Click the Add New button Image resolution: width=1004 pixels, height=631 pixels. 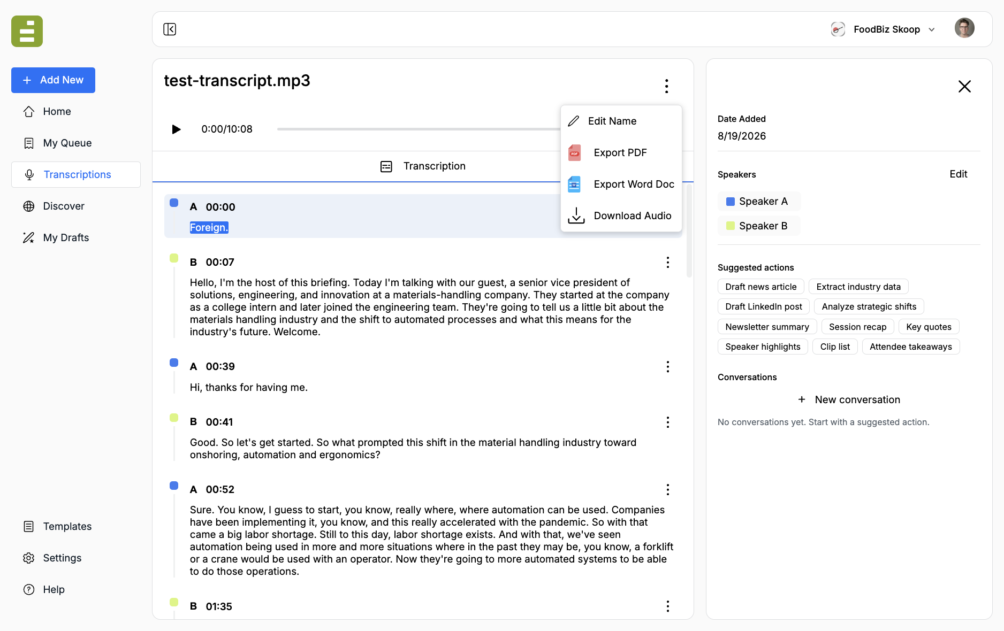click(x=53, y=80)
